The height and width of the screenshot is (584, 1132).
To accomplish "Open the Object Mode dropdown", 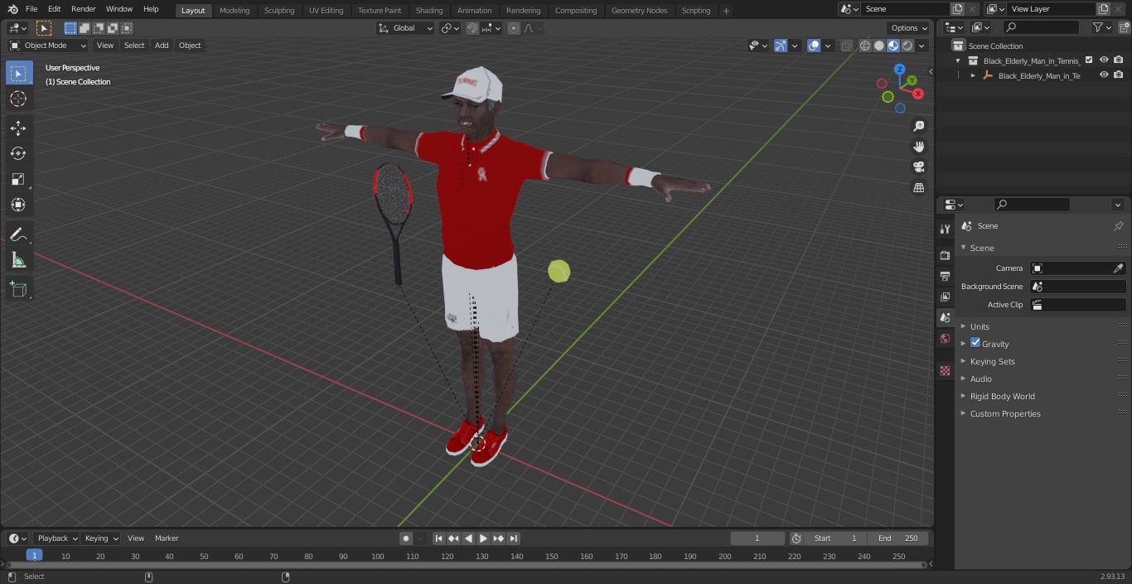I will pos(47,46).
